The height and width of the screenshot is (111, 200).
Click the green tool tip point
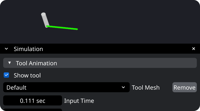pyautogui.click(x=47, y=26)
